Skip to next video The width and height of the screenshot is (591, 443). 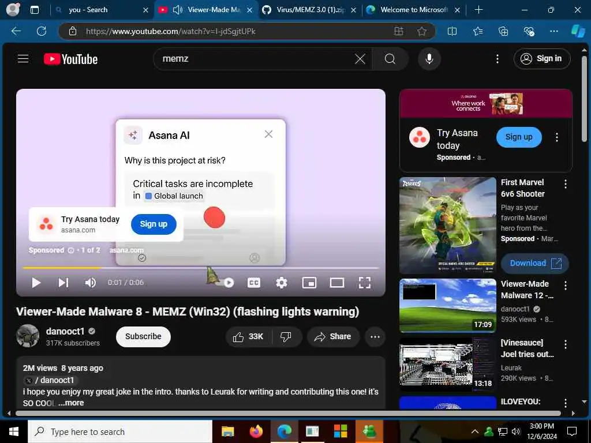pos(63,283)
